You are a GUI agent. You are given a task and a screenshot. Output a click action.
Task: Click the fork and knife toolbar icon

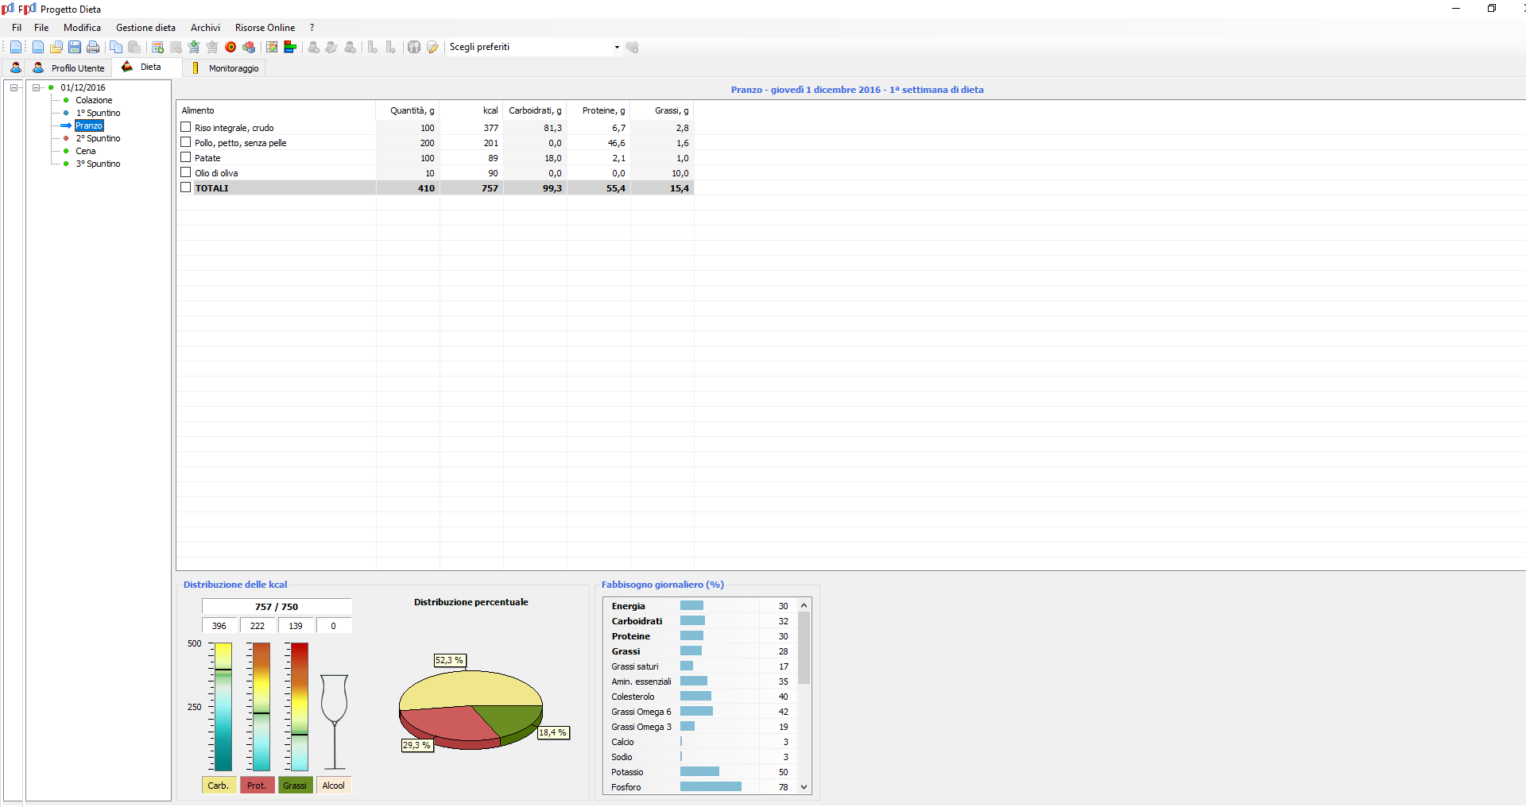pos(414,48)
